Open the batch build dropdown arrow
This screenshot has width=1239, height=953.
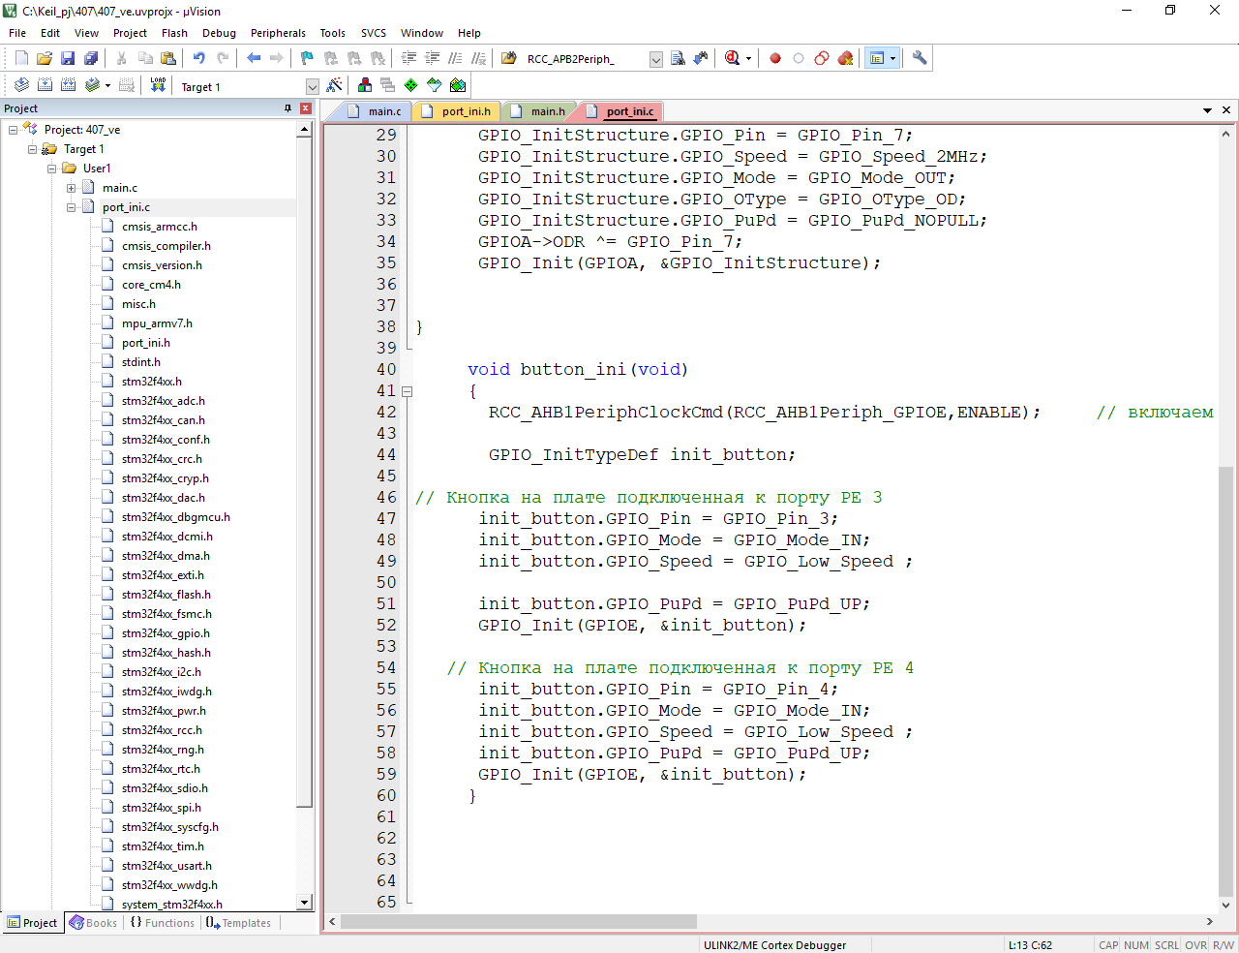(107, 86)
